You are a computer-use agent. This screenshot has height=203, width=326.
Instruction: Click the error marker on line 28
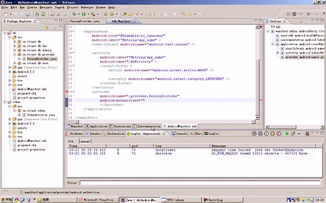tap(67, 92)
